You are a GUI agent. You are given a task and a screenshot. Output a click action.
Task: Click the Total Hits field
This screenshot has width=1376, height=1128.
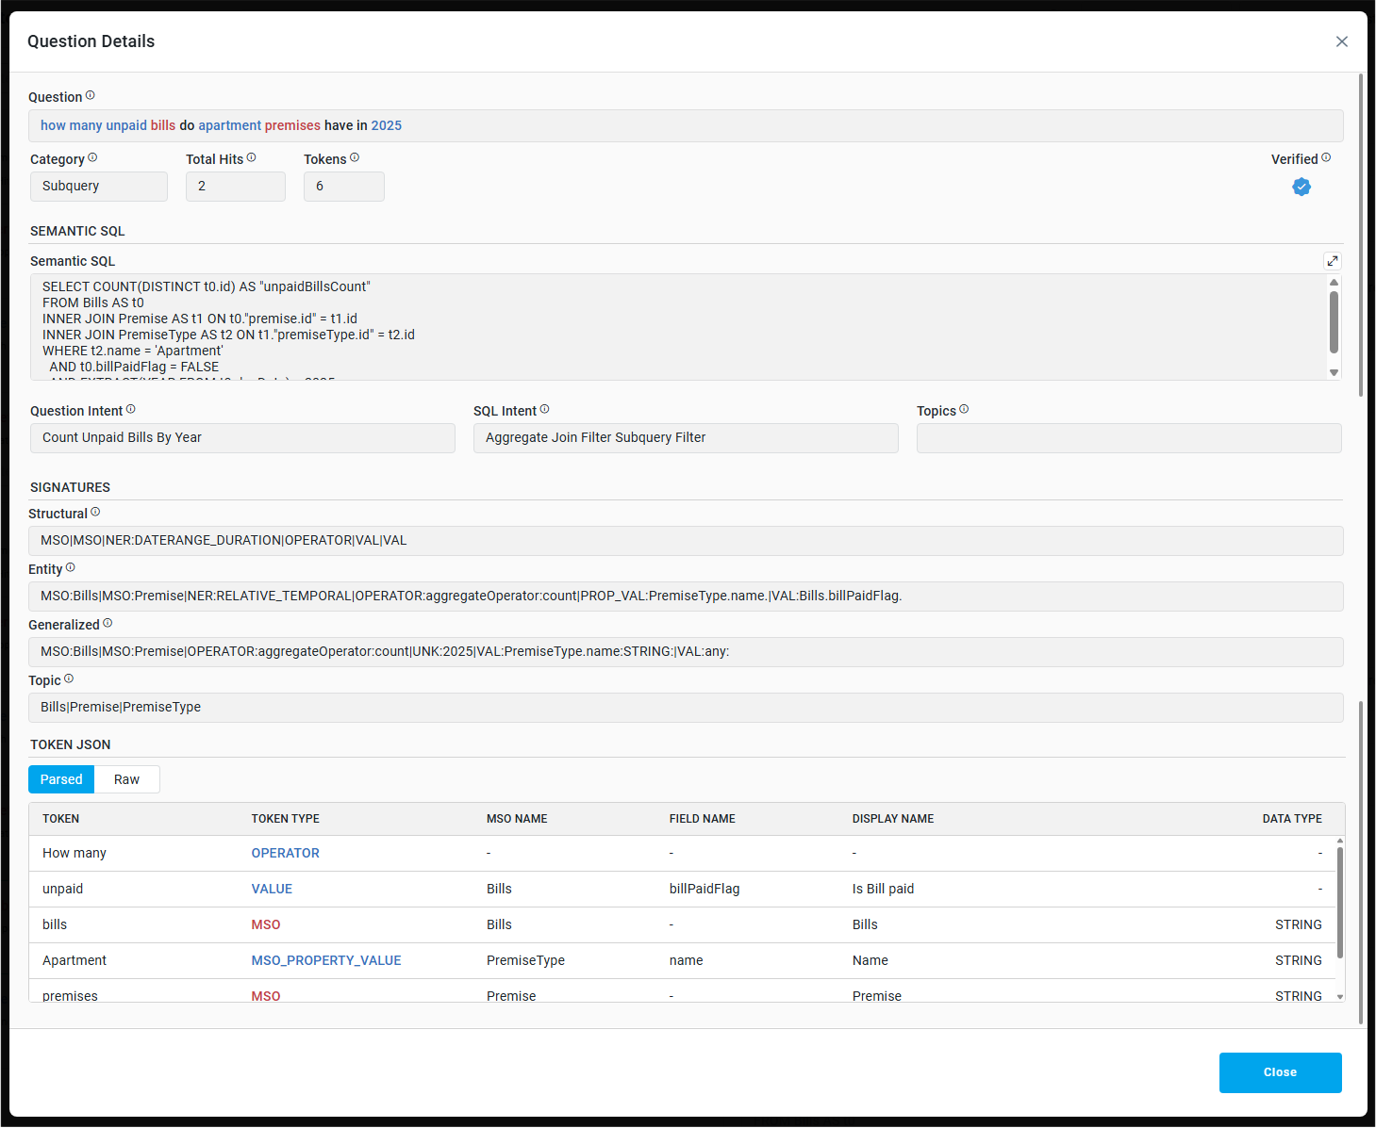[236, 187]
